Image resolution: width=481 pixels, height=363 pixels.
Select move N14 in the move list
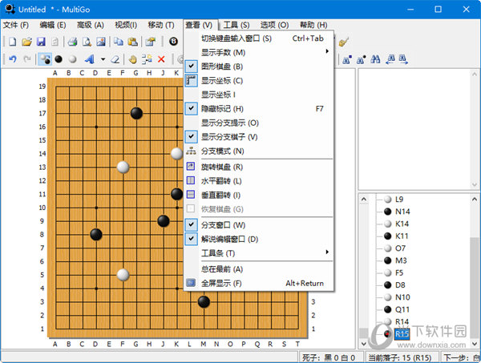click(402, 211)
